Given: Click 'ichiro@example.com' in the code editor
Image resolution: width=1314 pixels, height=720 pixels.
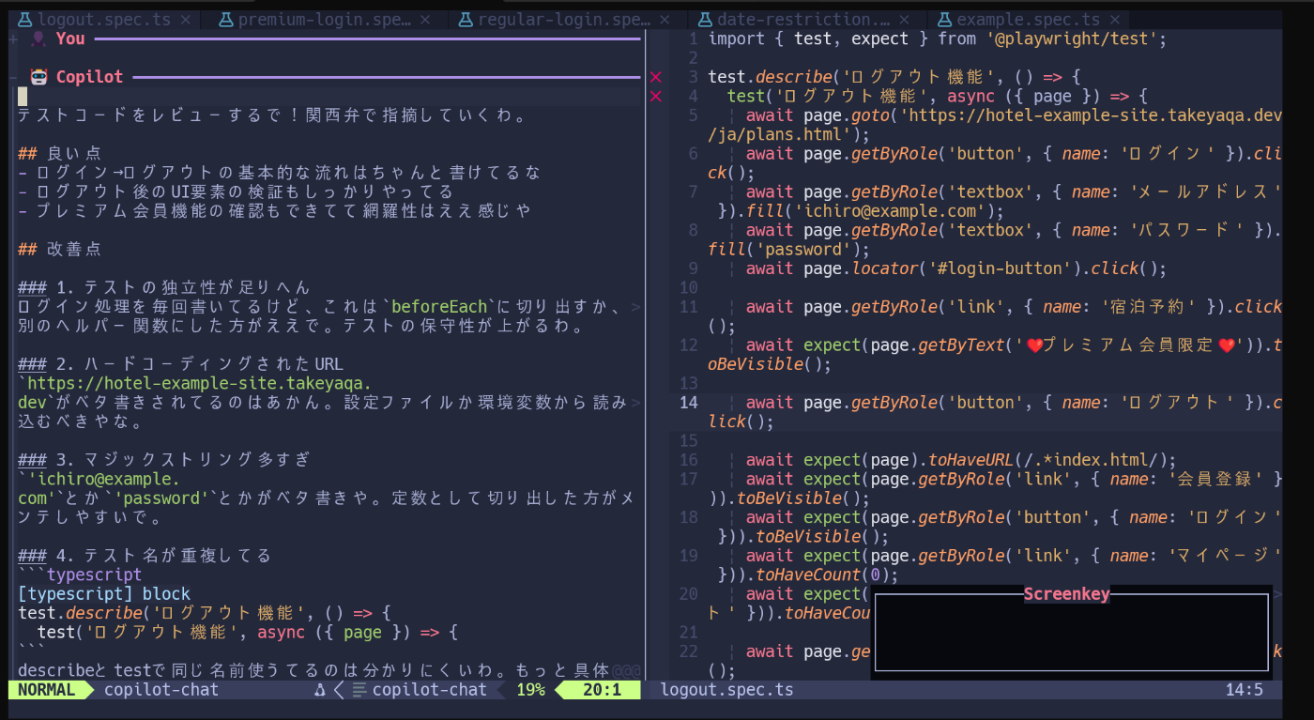Looking at the screenshot, I should 889,211.
